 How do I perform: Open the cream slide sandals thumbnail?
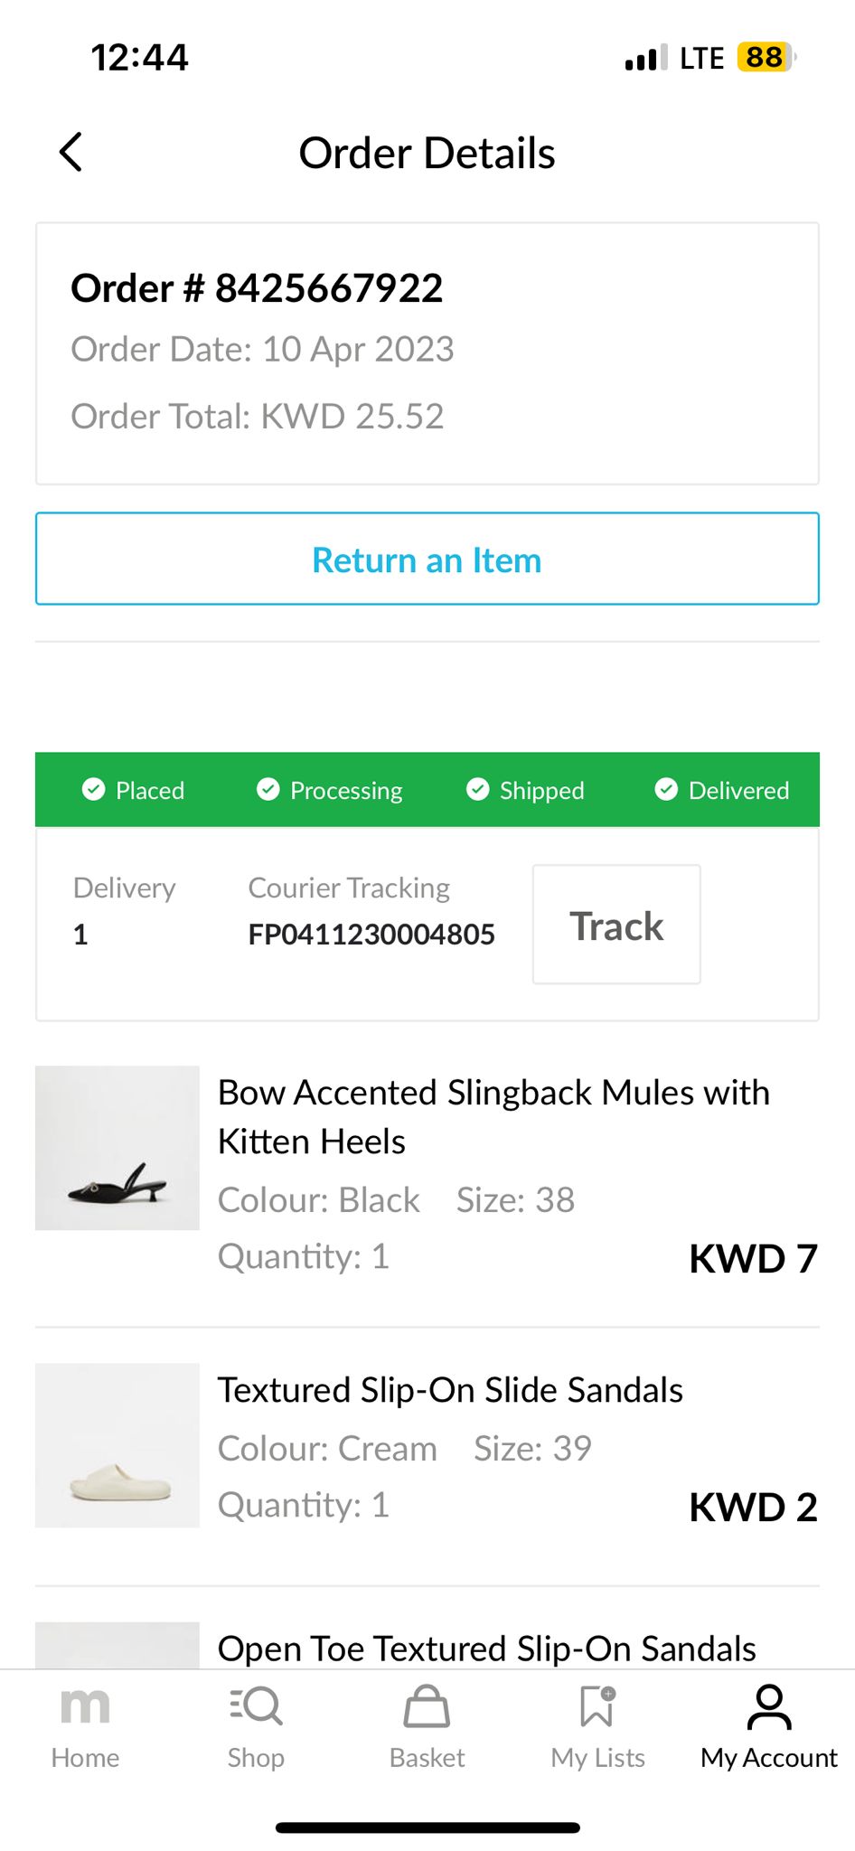click(117, 1445)
